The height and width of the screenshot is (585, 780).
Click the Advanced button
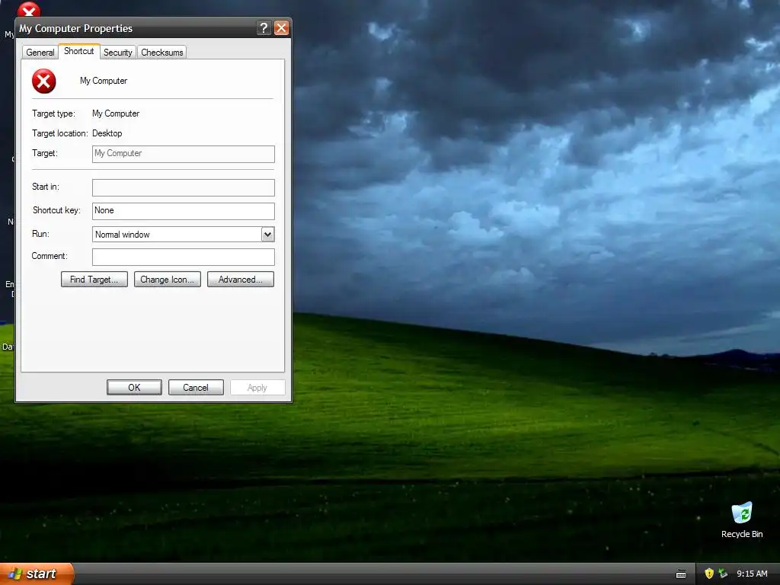pyautogui.click(x=240, y=280)
